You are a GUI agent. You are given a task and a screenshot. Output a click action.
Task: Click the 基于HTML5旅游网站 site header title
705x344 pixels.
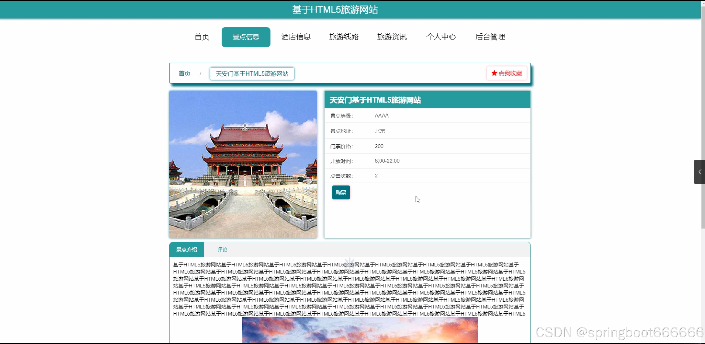[335, 10]
